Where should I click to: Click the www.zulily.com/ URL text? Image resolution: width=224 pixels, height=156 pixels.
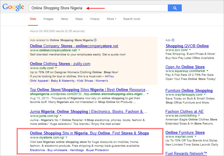[42, 68]
